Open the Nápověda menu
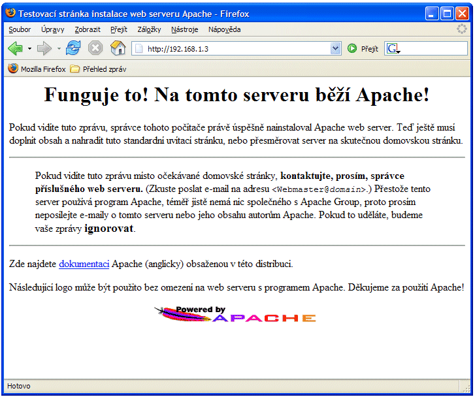Image resolution: width=475 pixels, height=397 pixels. point(225,29)
